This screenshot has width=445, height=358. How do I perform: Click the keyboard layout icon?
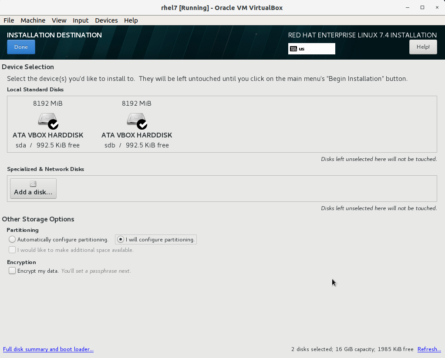point(293,49)
